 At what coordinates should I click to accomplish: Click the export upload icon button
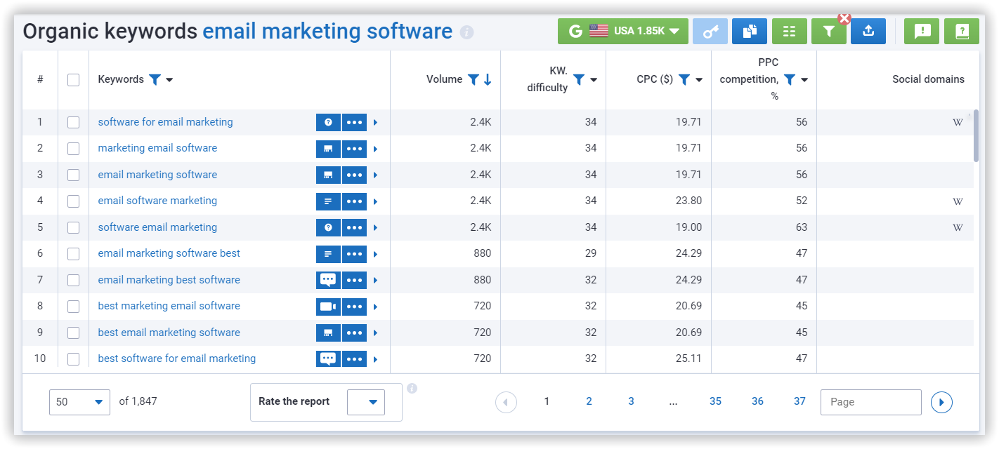[868, 31]
